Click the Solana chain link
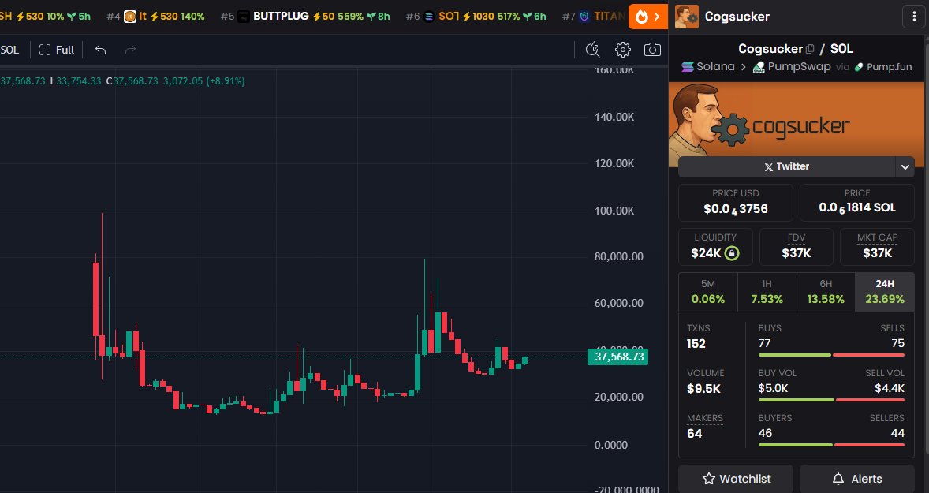This screenshot has height=493, width=929. click(708, 67)
